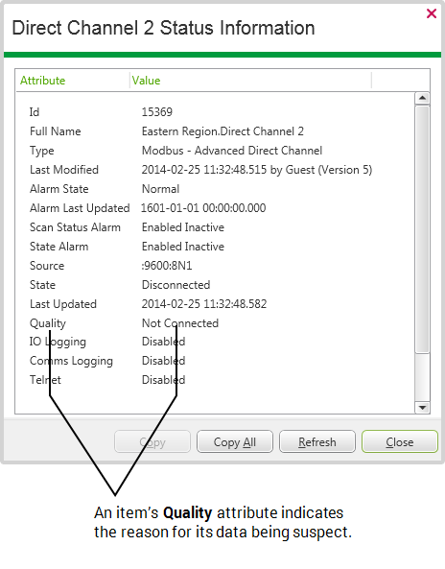This screenshot has height=569, width=445.
Task: Select the IO Logging attribute row
Action: click(x=58, y=343)
